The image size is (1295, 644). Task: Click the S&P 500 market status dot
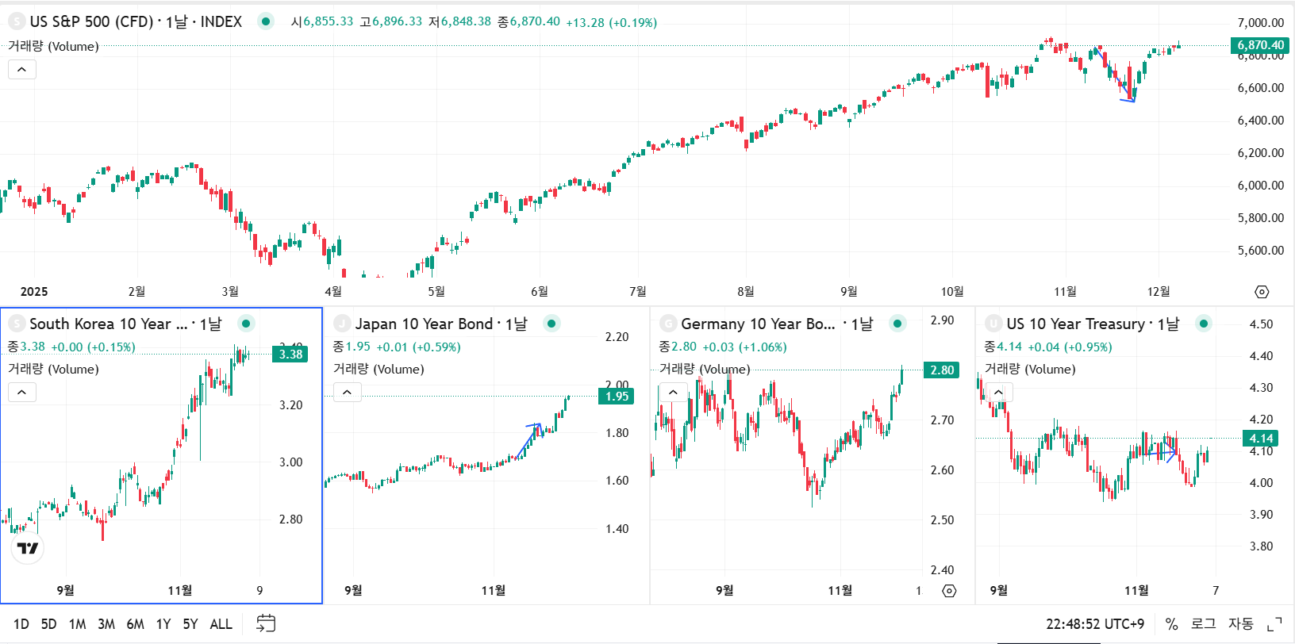click(266, 21)
